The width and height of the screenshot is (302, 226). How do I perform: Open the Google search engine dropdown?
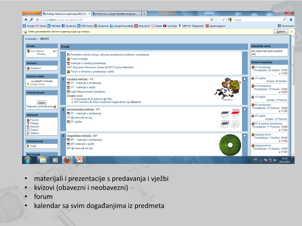tap(231, 20)
